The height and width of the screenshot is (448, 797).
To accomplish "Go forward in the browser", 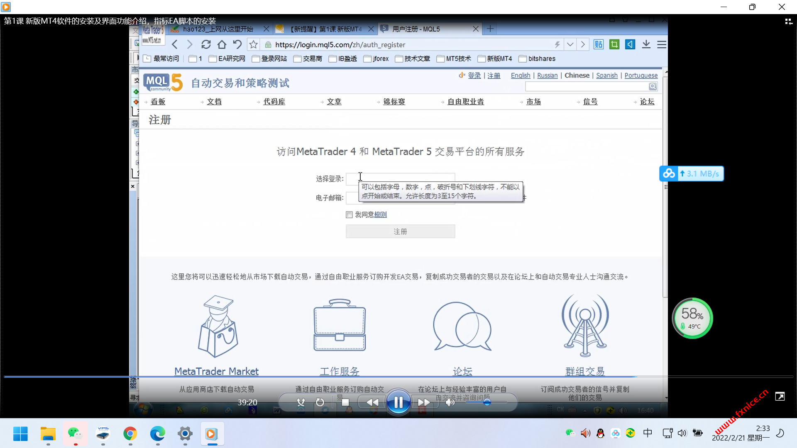I will pyautogui.click(x=190, y=44).
